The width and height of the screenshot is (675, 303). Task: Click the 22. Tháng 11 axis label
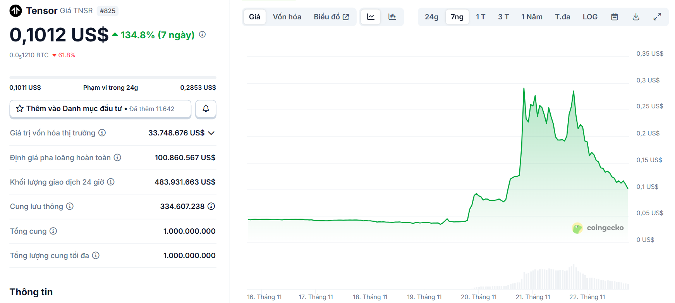pyautogui.click(x=587, y=297)
